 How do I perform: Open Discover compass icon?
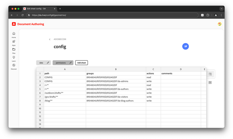coord(14,65)
